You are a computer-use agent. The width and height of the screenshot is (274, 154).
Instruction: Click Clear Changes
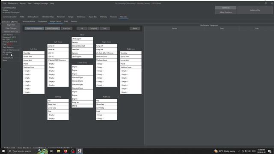pos(11,28)
